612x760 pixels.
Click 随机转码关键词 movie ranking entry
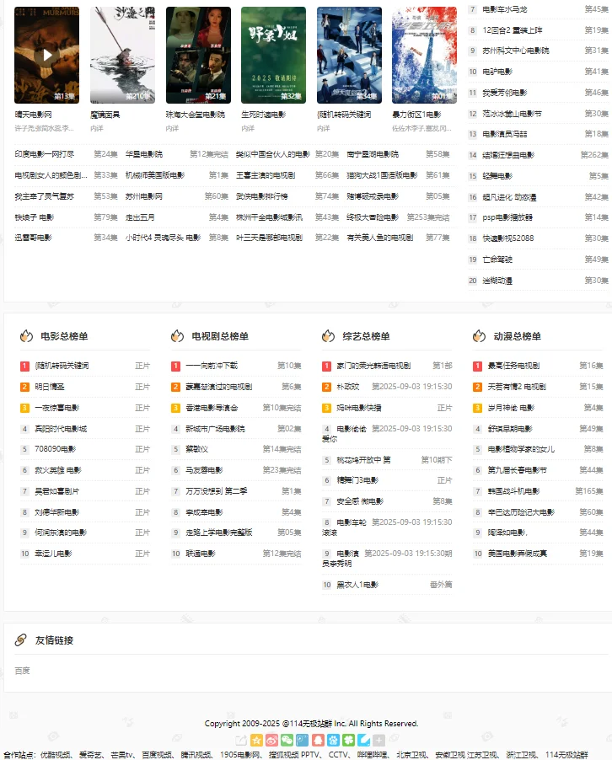coord(62,366)
